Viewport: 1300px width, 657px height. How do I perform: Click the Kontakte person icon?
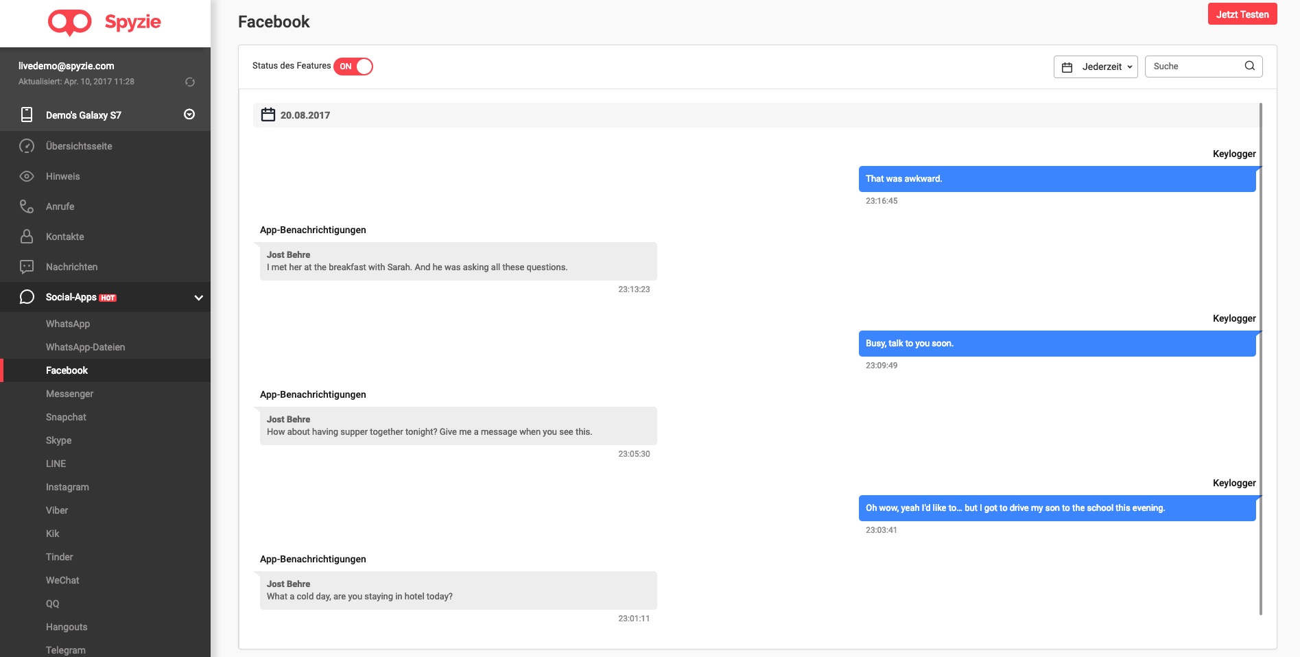(27, 237)
